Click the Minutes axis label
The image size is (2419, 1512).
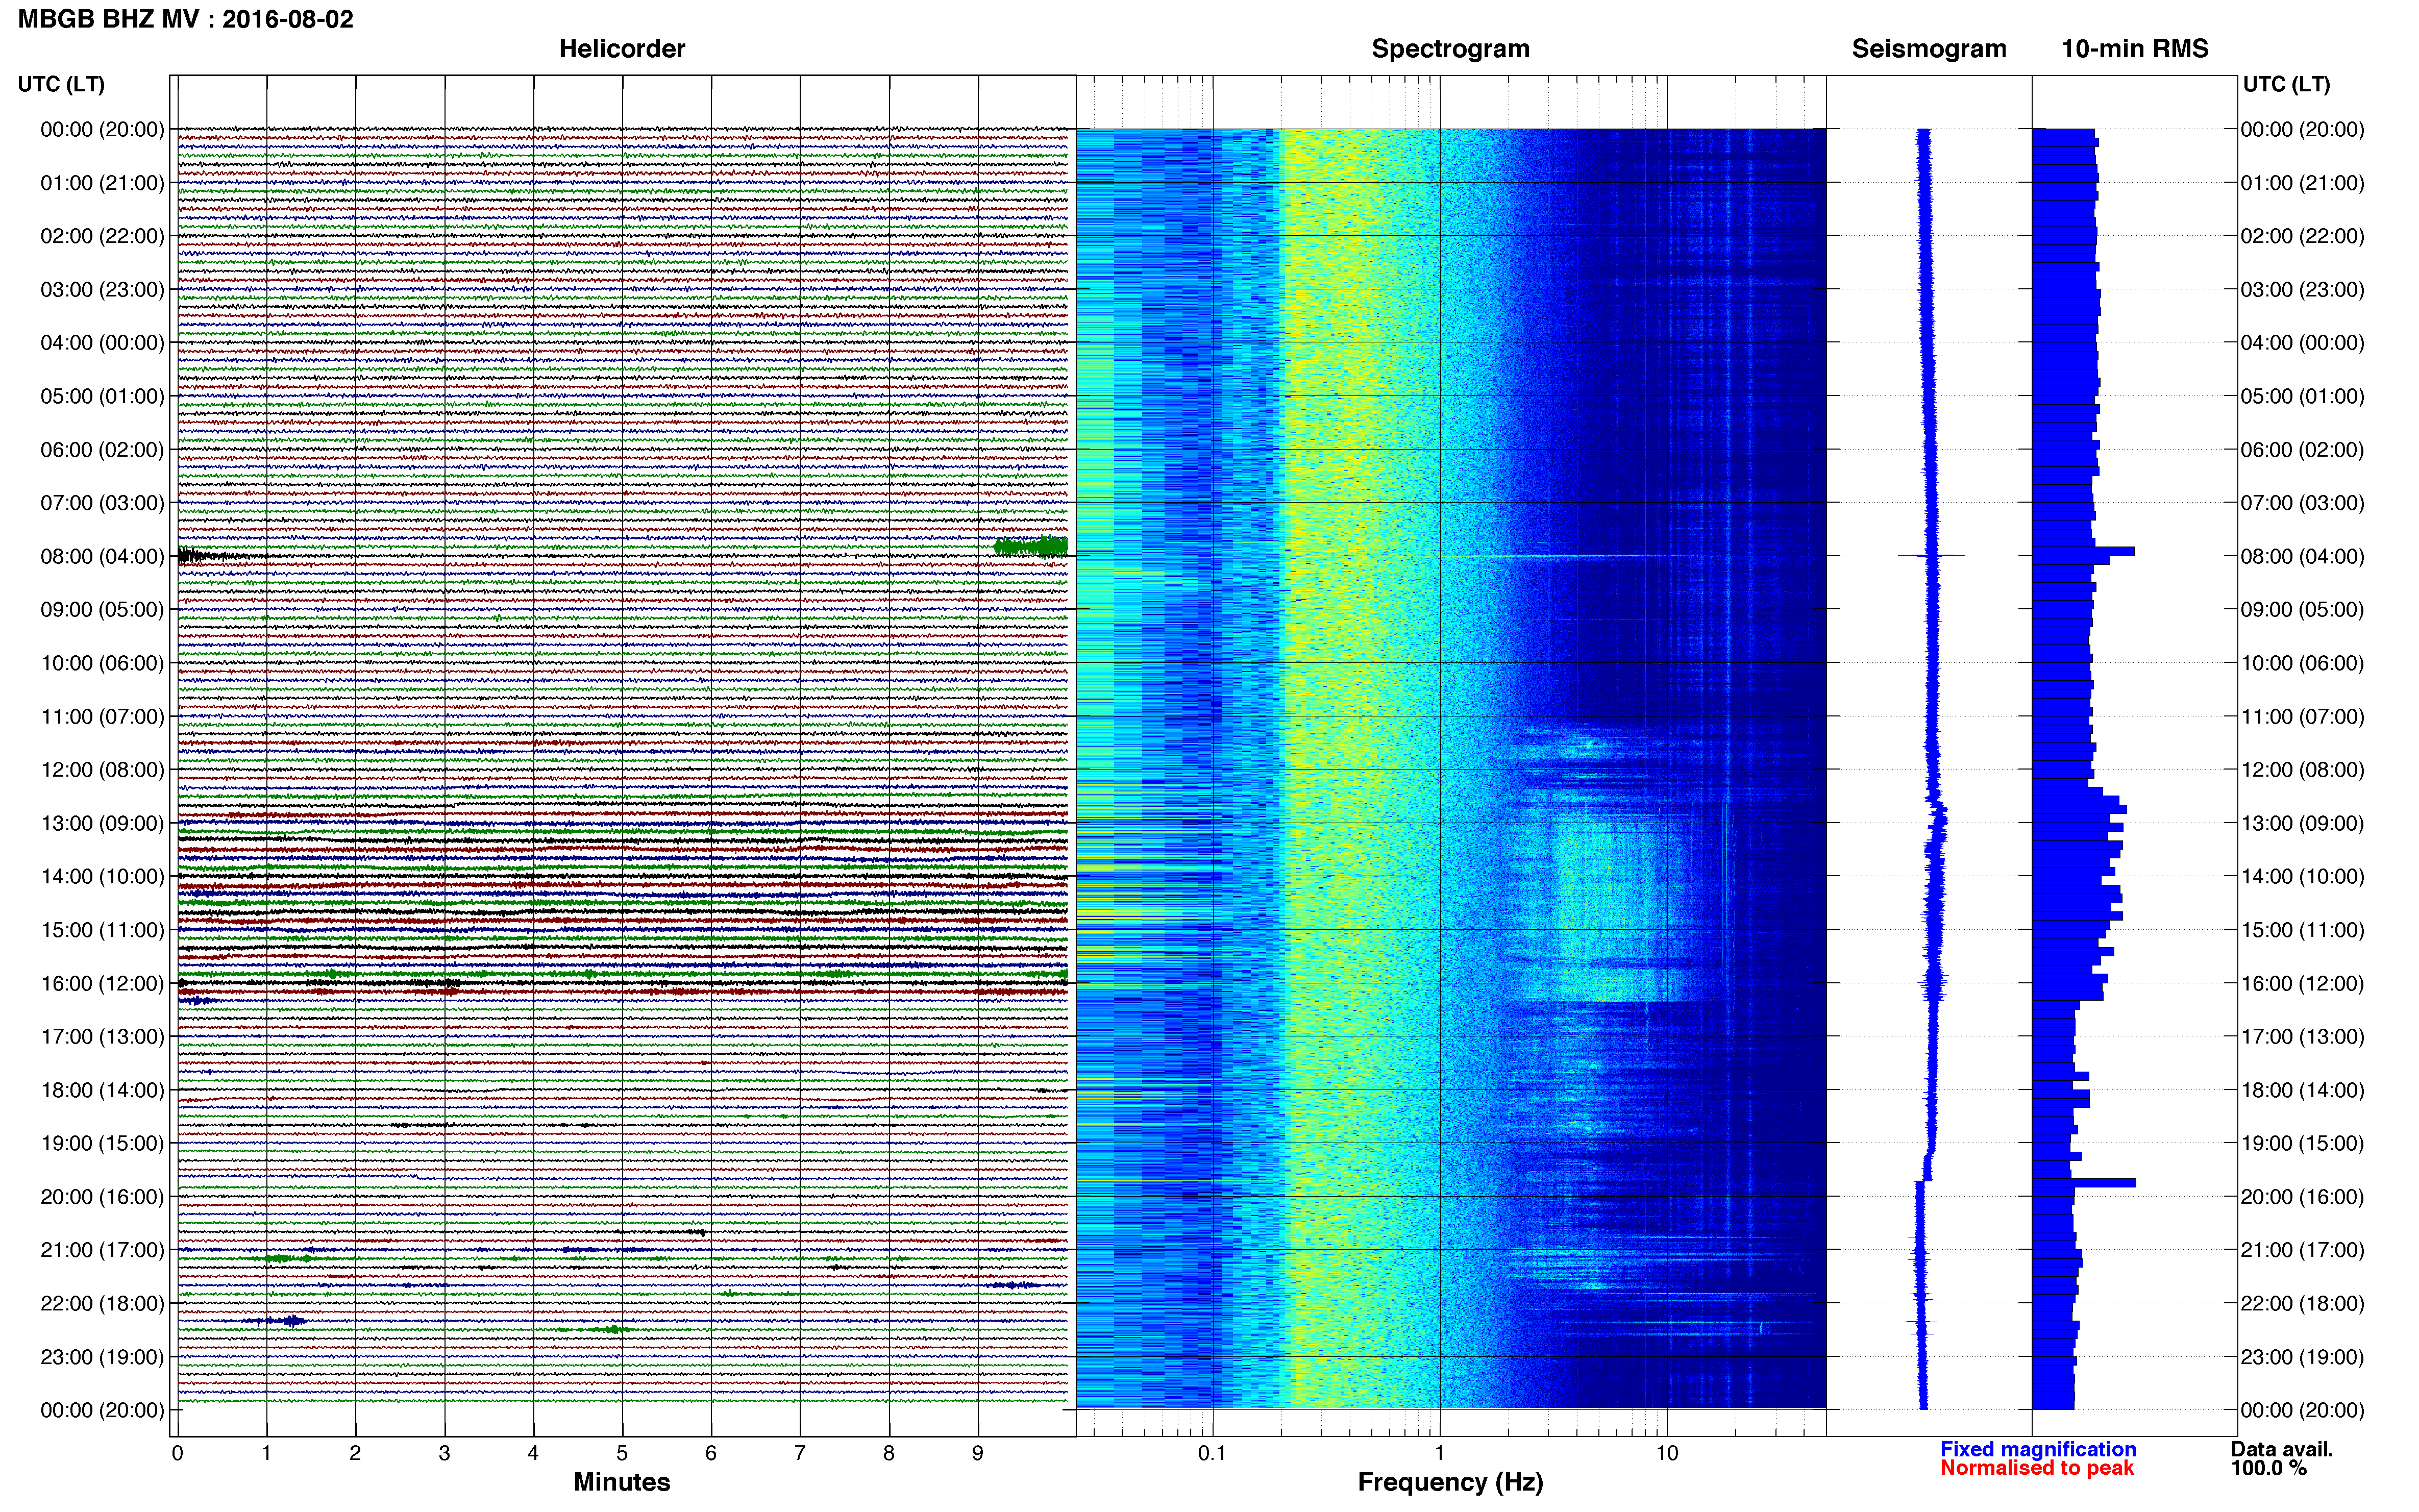(x=622, y=1482)
